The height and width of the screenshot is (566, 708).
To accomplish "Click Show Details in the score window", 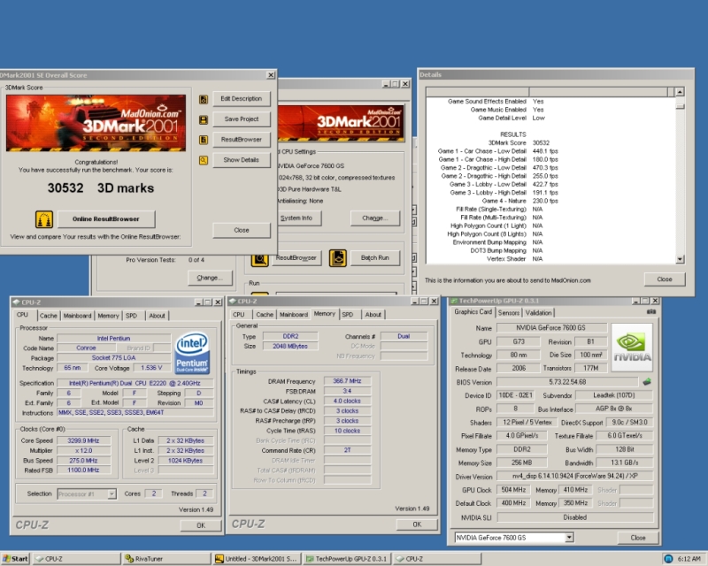I will click(241, 160).
